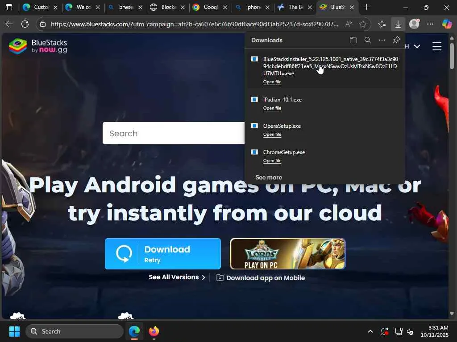Screen dimensions: 457x342
Task: Go back with the browser back arrow
Action: 9,24
